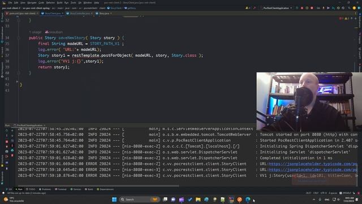Open the Edit menu
362x204 pixels.
[16, 3]
